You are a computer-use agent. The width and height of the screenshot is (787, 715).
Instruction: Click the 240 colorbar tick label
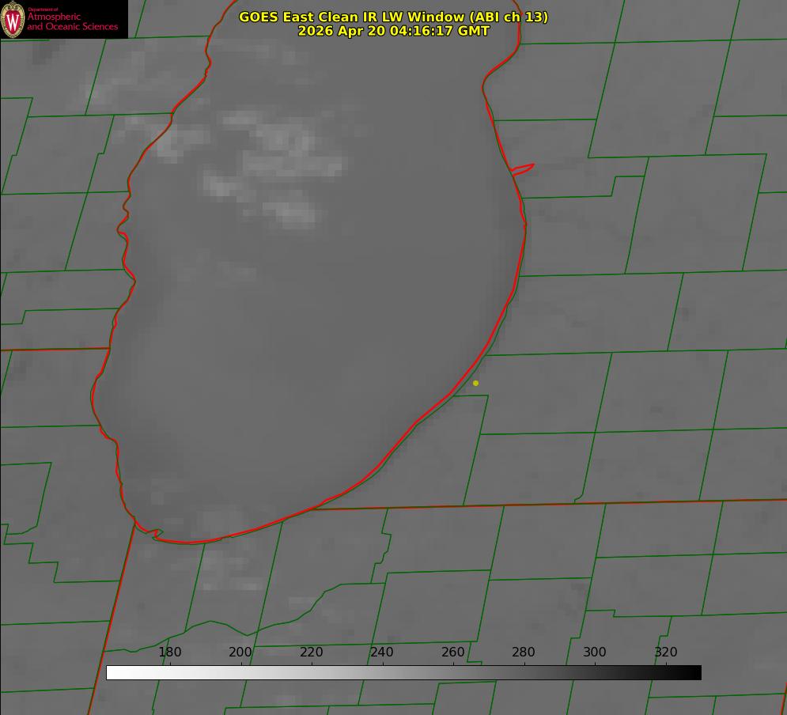(x=382, y=652)
